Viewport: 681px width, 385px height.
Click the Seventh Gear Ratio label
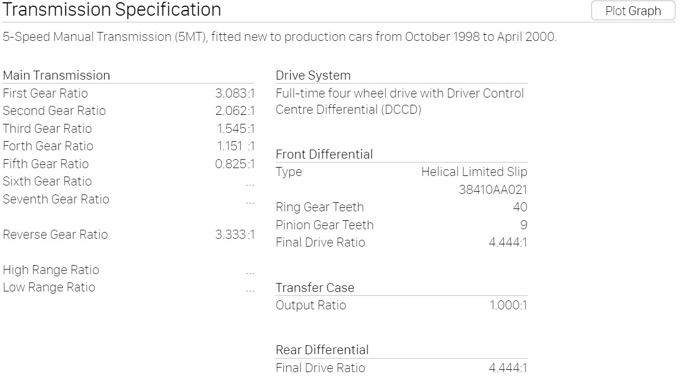click(56, 200)
